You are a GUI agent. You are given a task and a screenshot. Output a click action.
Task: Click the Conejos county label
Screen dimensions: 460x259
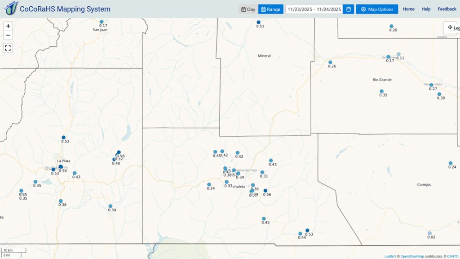tap(424, 185)
